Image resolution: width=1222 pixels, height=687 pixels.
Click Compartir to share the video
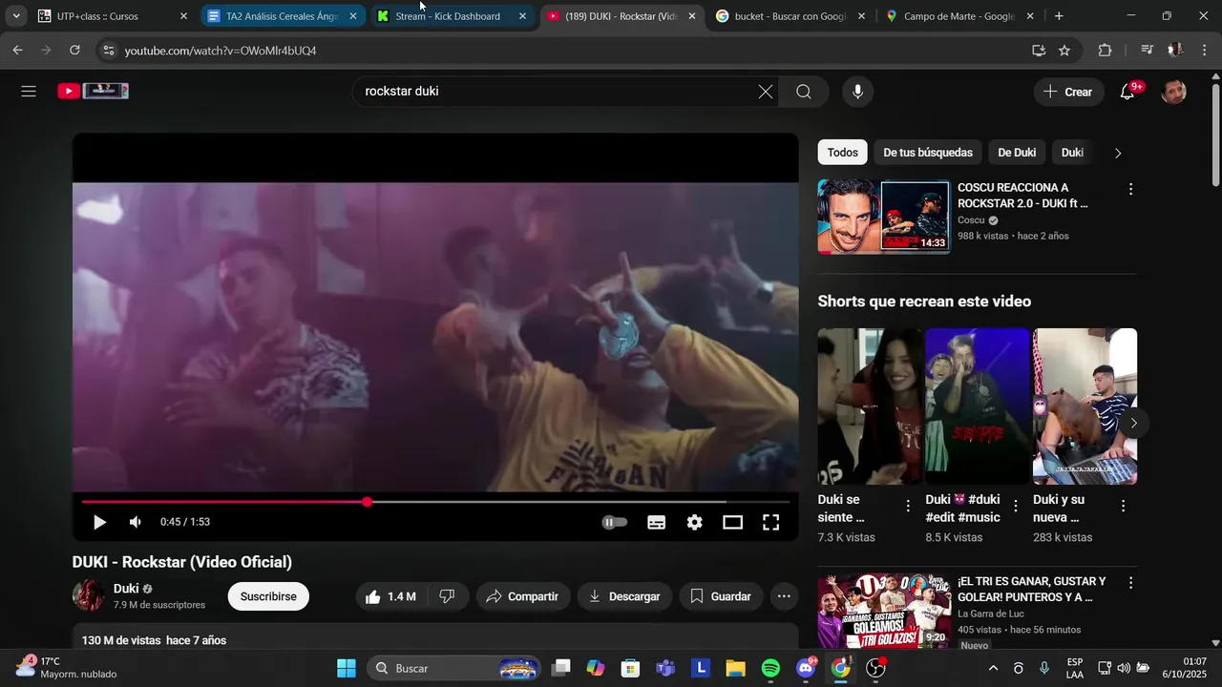click(522, 596)
